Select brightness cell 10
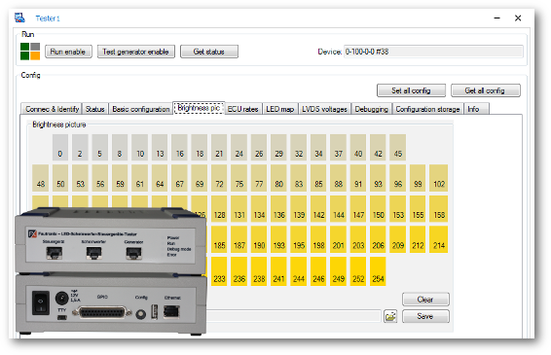Viewport: 551px width, 355px height. coord(140,148)
